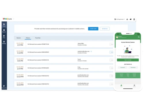144x108 pixels.
Task: Tap icon at phone header right
Action: [139, 37]
